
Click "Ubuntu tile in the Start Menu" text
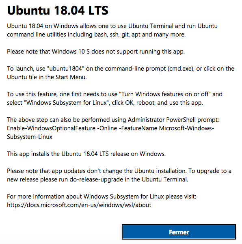pos(47,77)
